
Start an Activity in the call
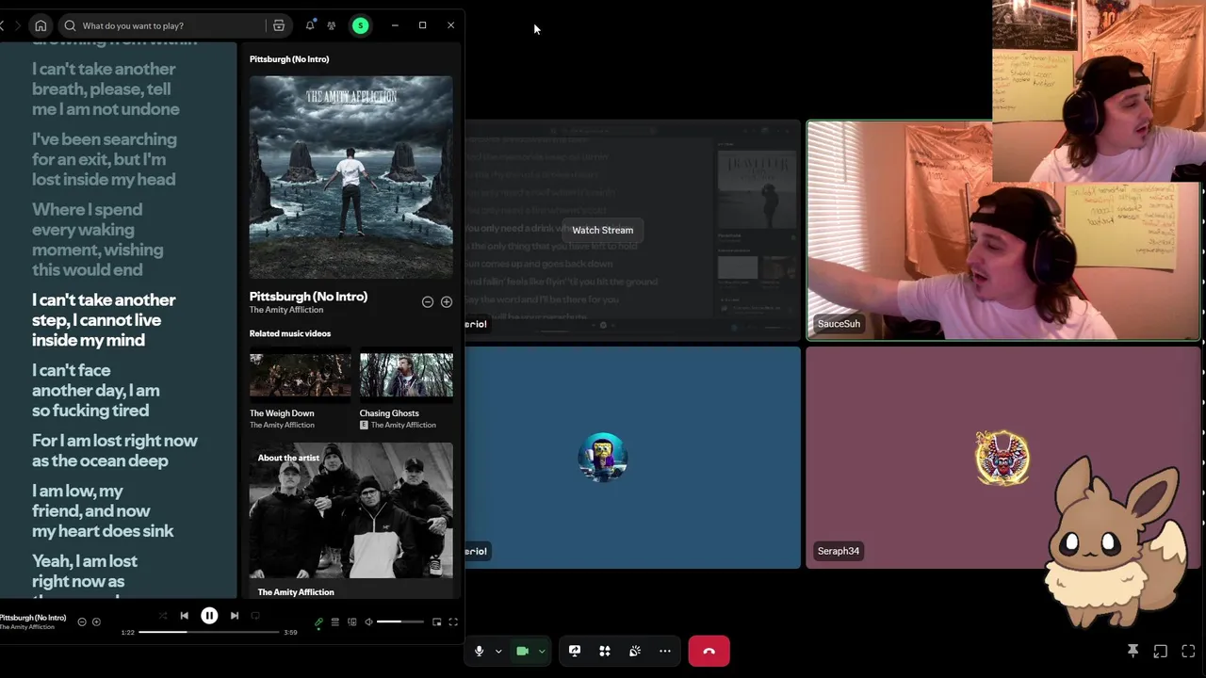[605, 651]
